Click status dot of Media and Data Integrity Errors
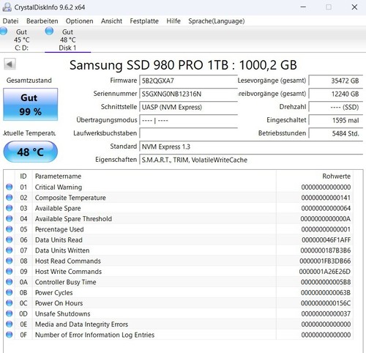 point(10,324)
